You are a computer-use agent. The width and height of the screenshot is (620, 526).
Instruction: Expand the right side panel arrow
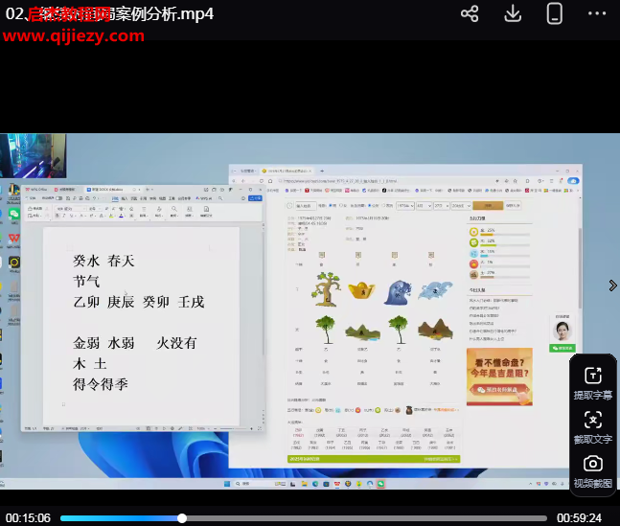612,286
